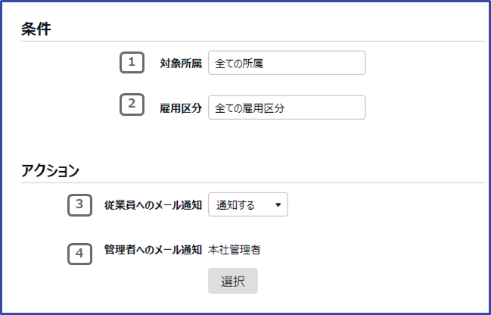Open the 従業員へのメール通知 dropdown
Screen dimensions: 491x315
click(247, 204)
